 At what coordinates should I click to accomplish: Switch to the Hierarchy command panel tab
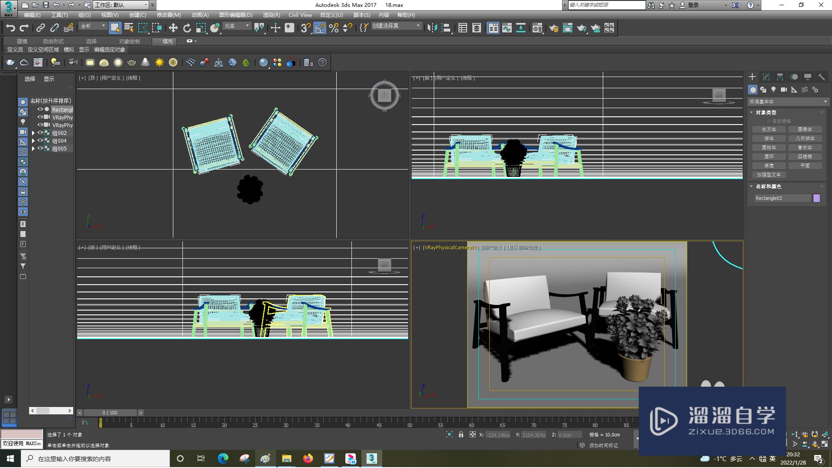coord(780,77)
